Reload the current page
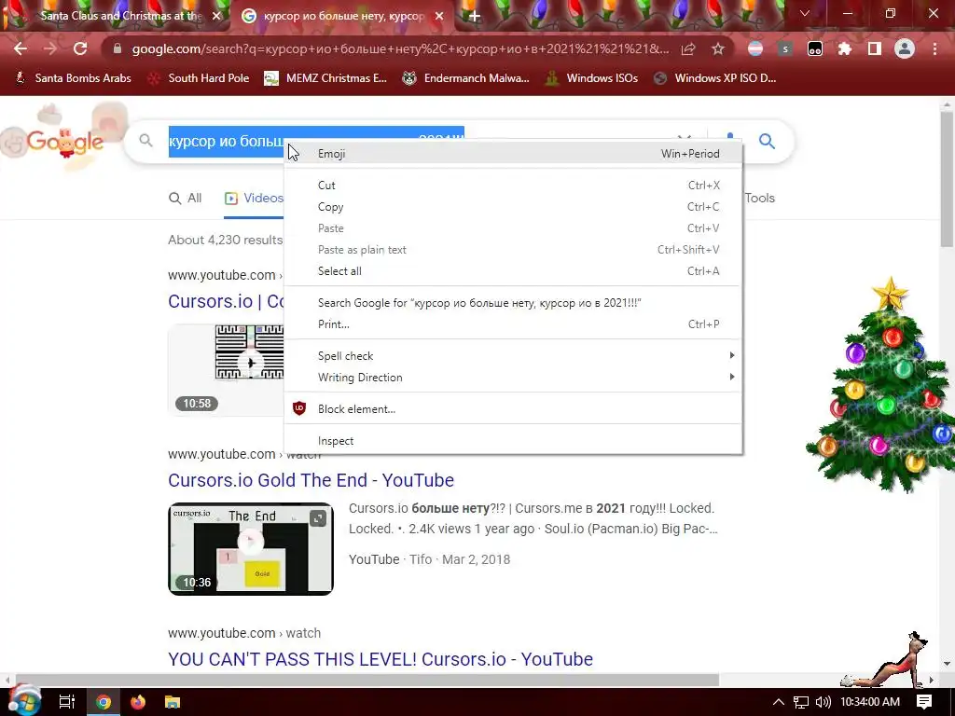 [80, 48]
